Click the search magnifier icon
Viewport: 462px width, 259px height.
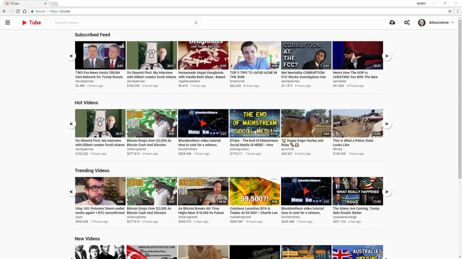coord(196,23)
